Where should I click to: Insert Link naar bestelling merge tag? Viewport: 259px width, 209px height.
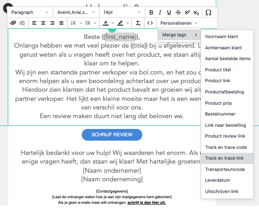(x=227, y=125)
